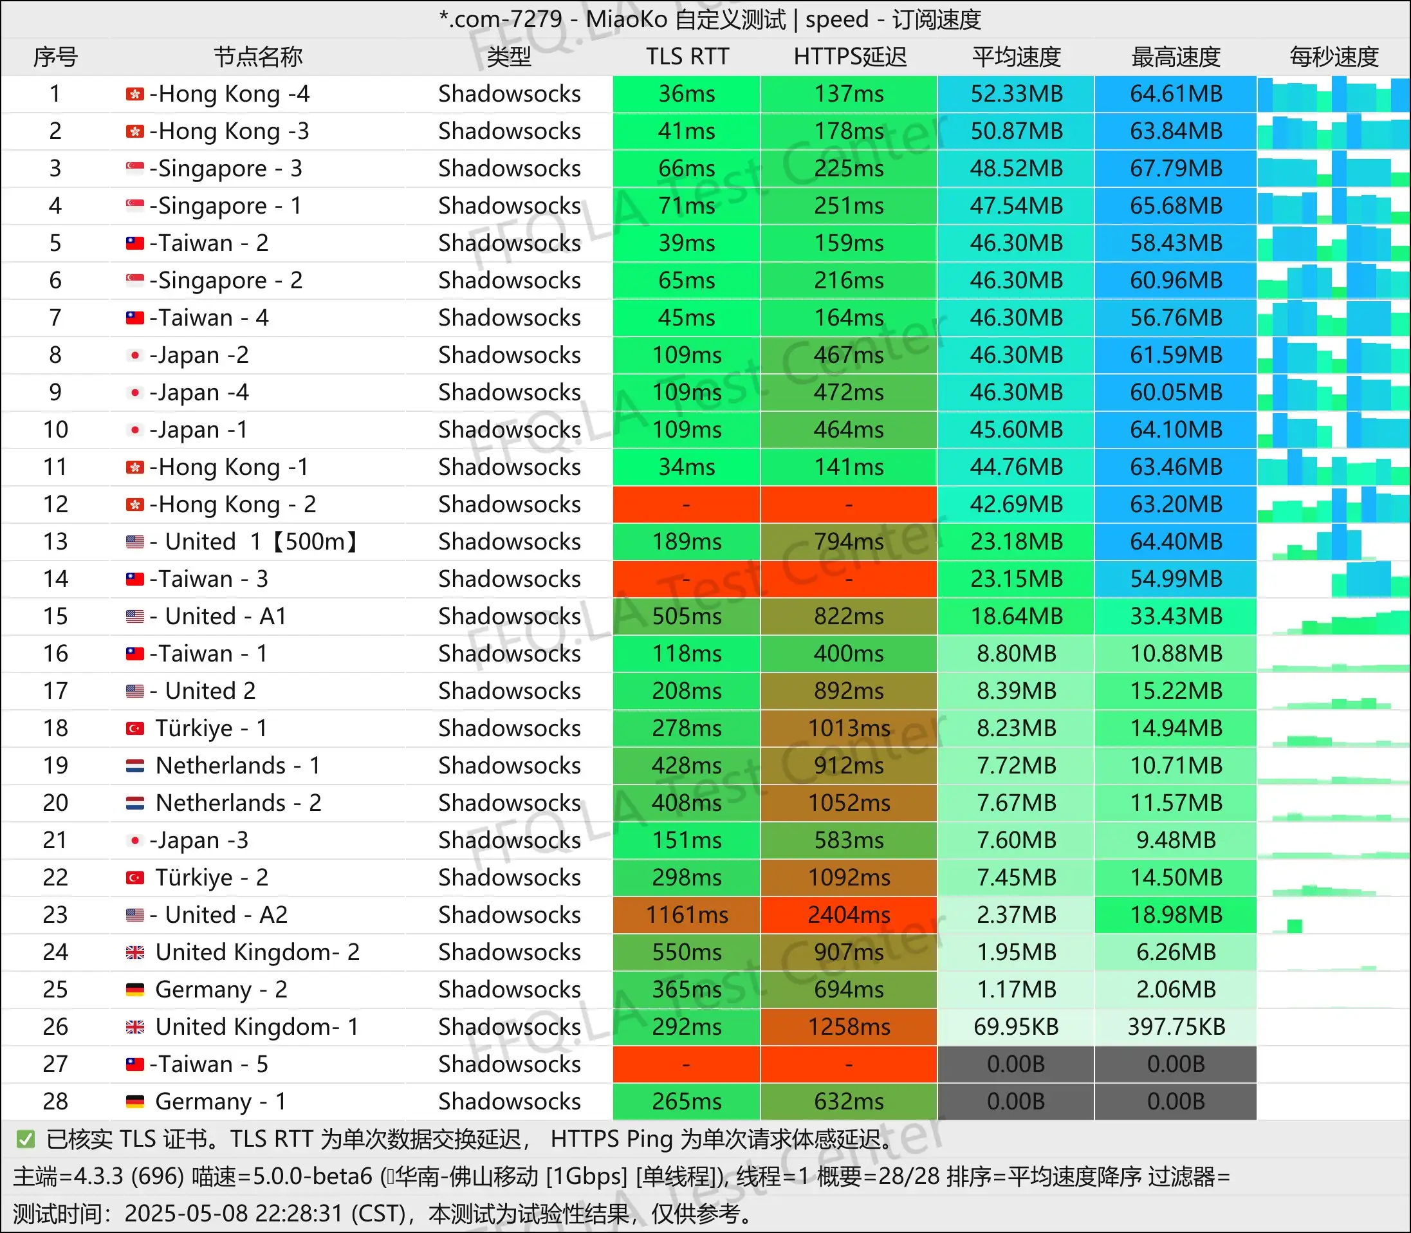This screenshot has height=1233, width=1411.
Task: Click the 23.15MB average speed cell
Action: pyautogui.click(x=1016, y=579)
